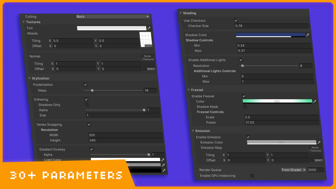Screen dimensions: 336x189
Task: Click the Shadow Controls Min field
Action: coord(274,45)
